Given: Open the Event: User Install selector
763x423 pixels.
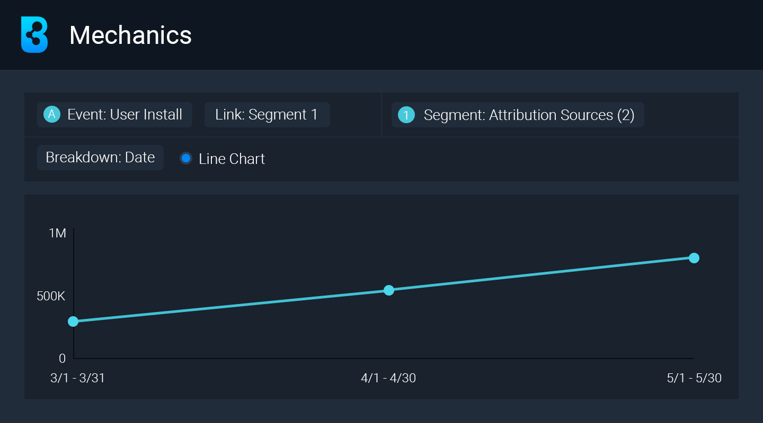Looking at the screenshot, I should coord(114,115).
